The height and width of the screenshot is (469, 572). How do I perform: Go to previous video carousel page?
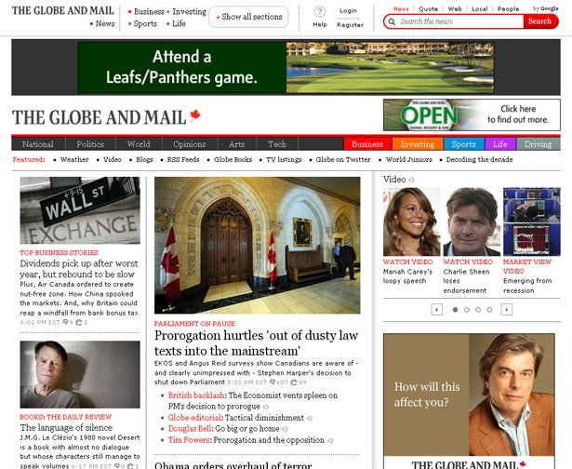coord(436,310)
